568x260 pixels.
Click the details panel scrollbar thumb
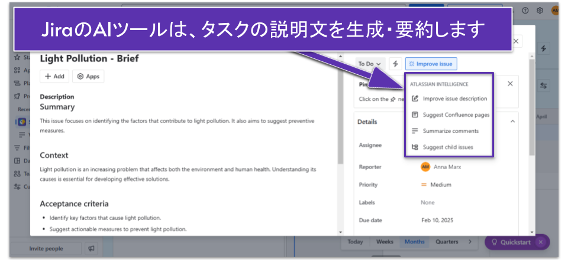click(x=532, y=107)
